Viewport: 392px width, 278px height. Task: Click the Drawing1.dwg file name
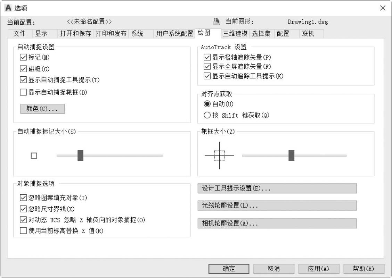[x=308, y=22]
